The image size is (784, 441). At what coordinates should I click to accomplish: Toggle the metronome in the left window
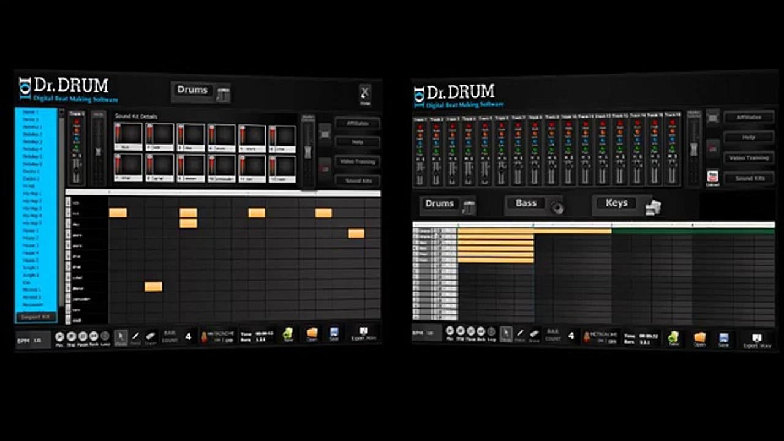(x=217, y=336)
